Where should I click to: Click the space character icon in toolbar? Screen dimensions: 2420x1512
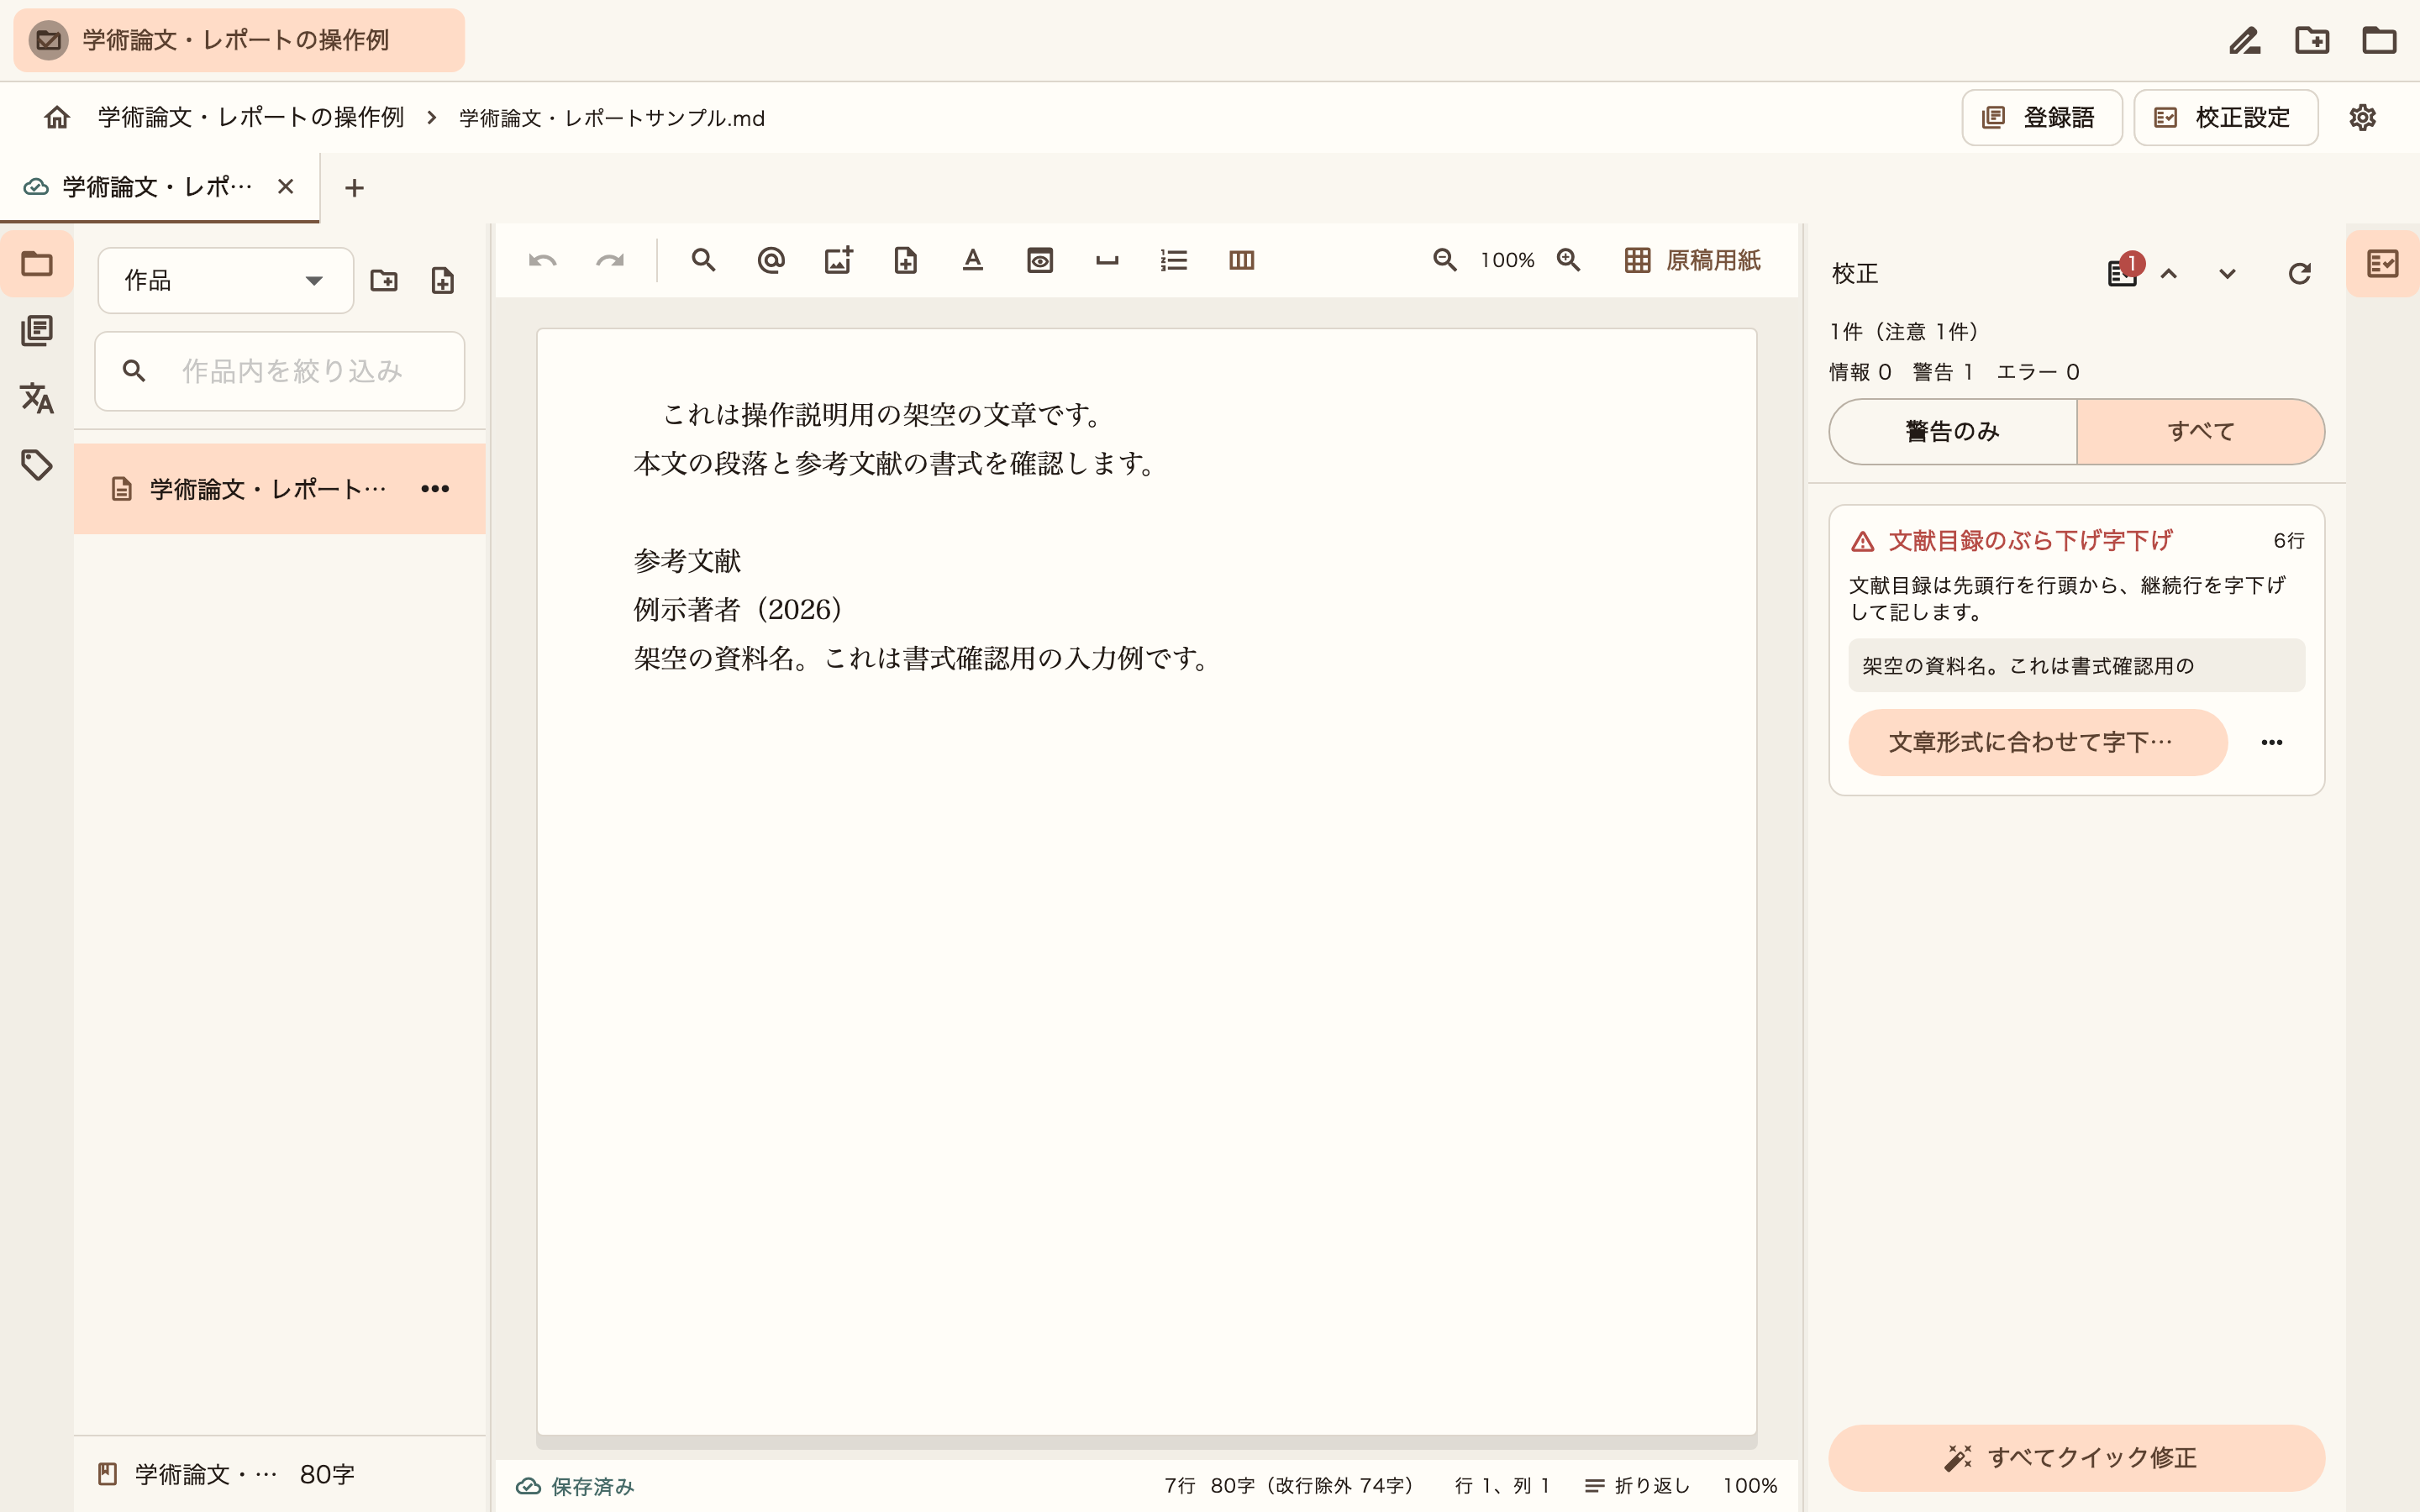(1107, 261)
